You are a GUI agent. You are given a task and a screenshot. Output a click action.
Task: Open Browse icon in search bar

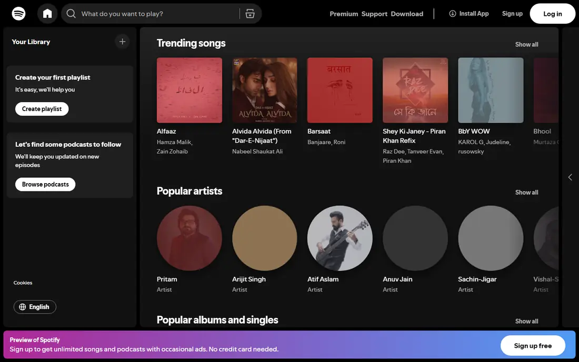(250, 14)
